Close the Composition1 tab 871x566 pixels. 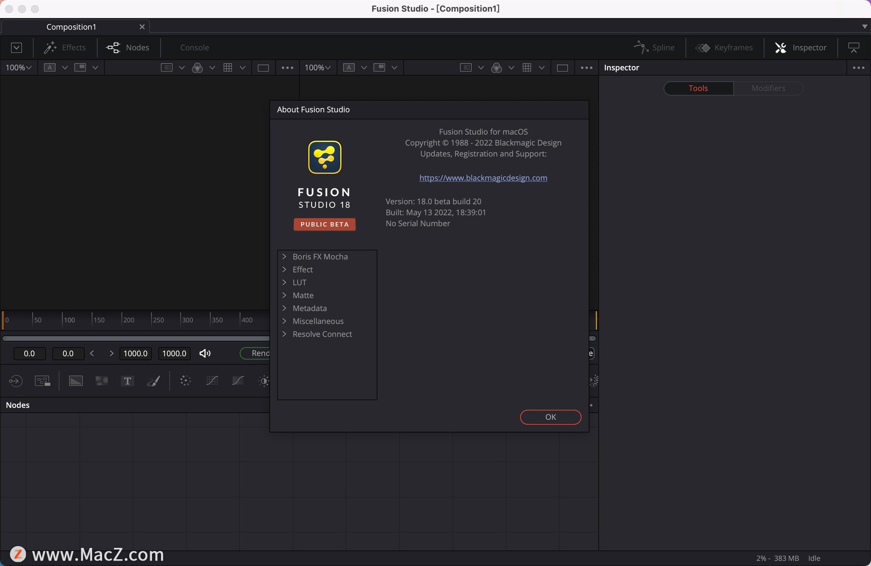(x=142, y=27)
